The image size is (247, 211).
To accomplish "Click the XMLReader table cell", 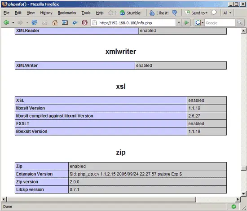I will pyautogui.click(x=77, y=31).
